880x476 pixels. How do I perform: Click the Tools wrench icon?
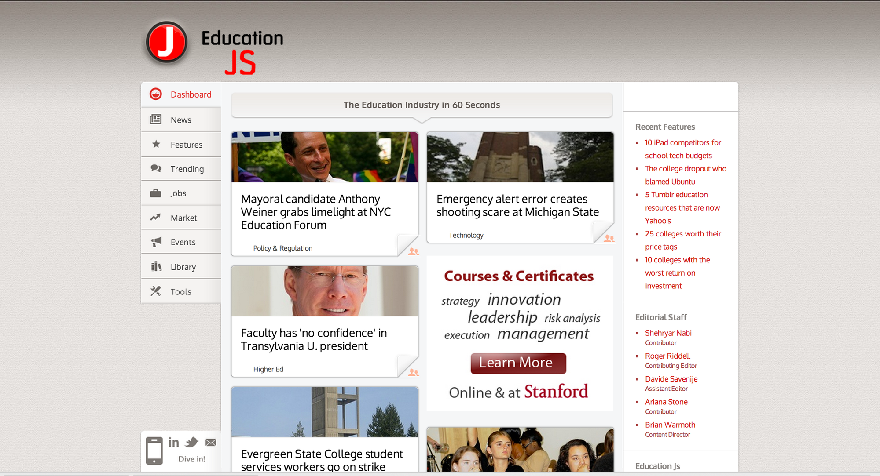156,291
